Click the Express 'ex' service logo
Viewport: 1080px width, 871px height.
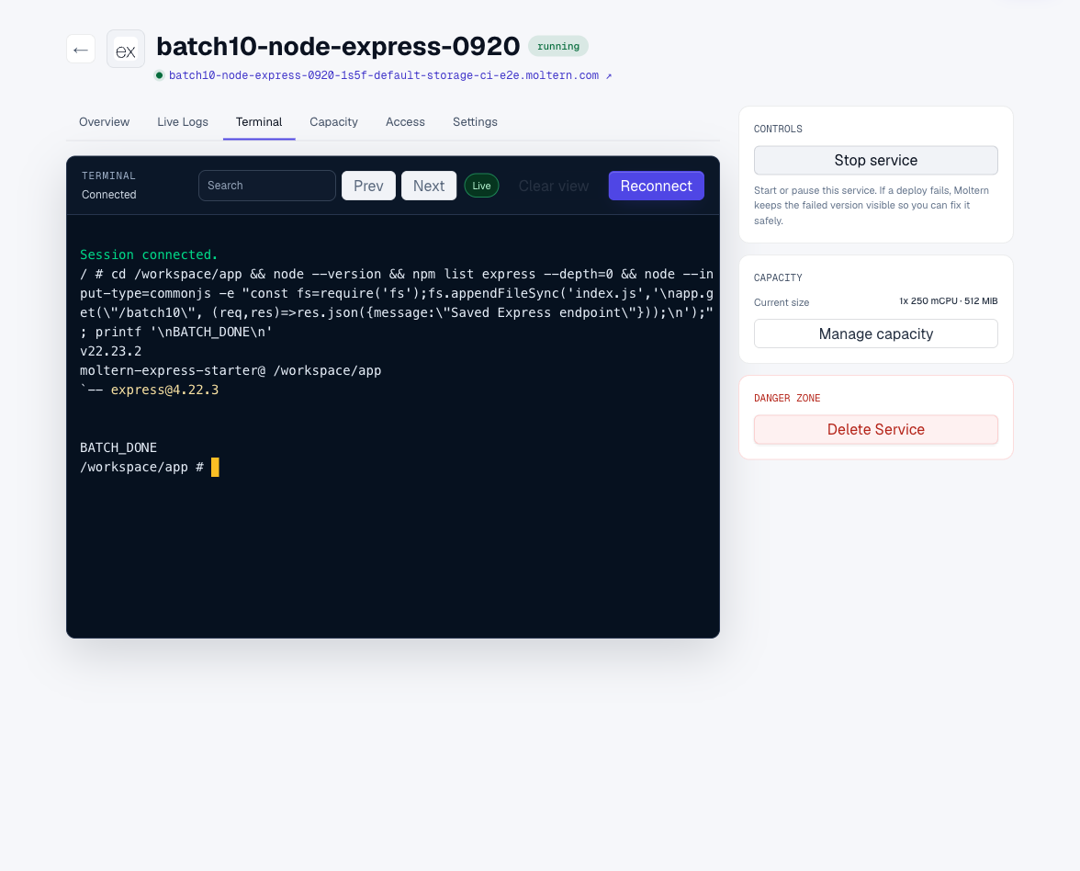[x=125, y=49]
